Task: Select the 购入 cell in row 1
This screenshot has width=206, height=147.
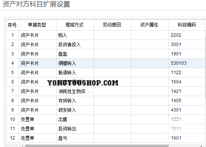Action: coord(75,35)
